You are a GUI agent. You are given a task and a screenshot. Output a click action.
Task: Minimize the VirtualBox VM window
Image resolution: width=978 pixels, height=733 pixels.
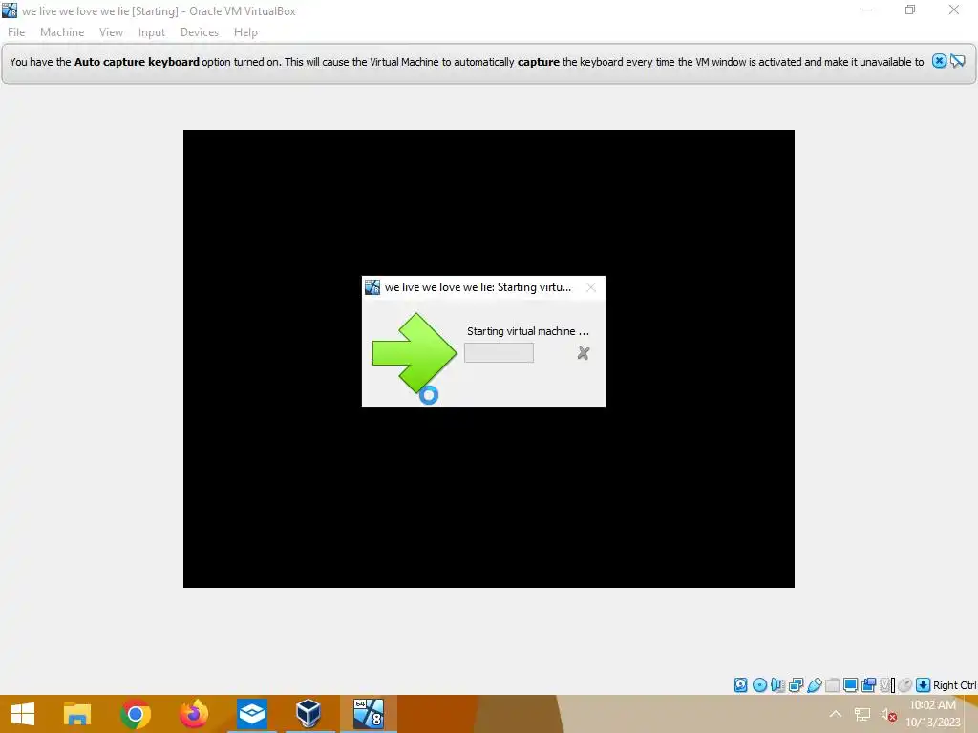pyautogui.click(x=867, y=10)
